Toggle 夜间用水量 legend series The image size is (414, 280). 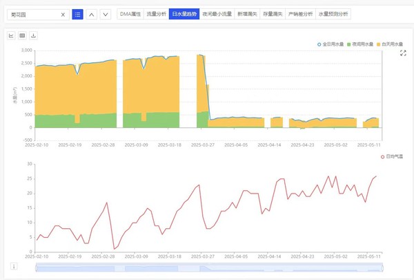[x=361, y=44]
